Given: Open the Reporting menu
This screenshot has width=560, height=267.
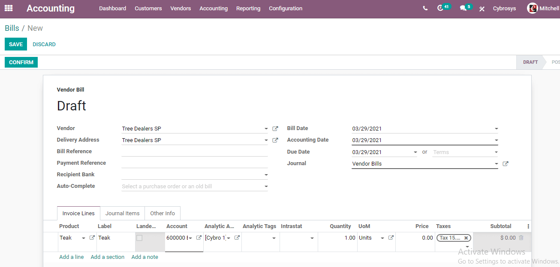Looking at the screenshot, I should 248,9.
